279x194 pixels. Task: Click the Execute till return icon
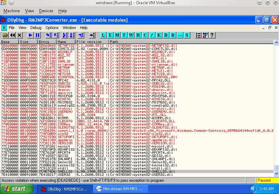click(81, 35)
